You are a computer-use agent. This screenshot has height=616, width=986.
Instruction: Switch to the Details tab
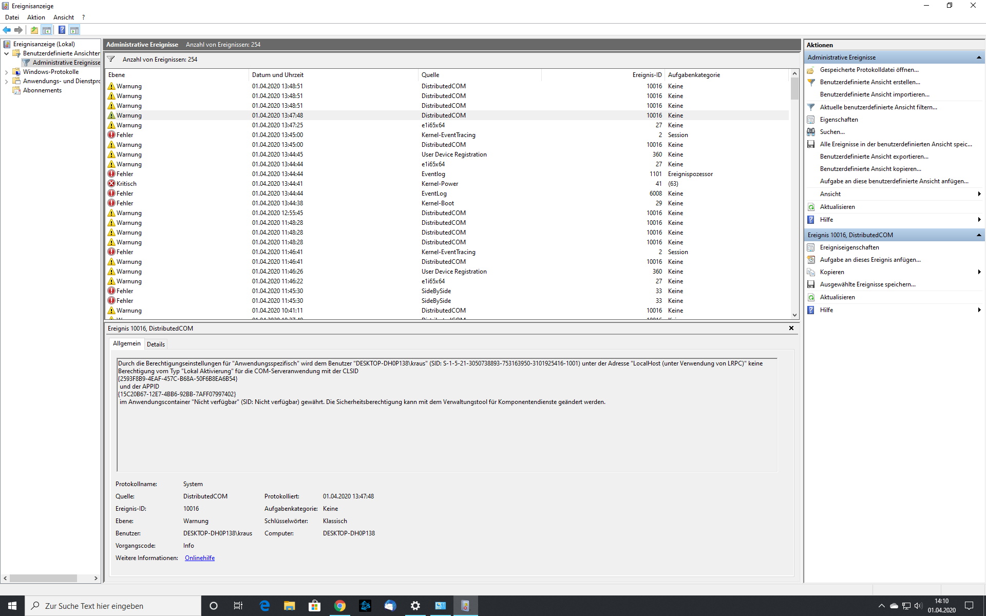156,344
